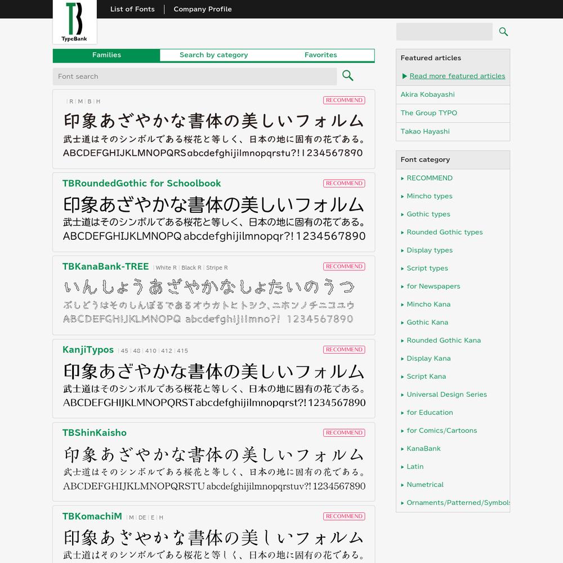Choose weight 45 of KanjiTypos
This screenshot has width=563, height=563.
pyautogui.click(x=124, y=351)
